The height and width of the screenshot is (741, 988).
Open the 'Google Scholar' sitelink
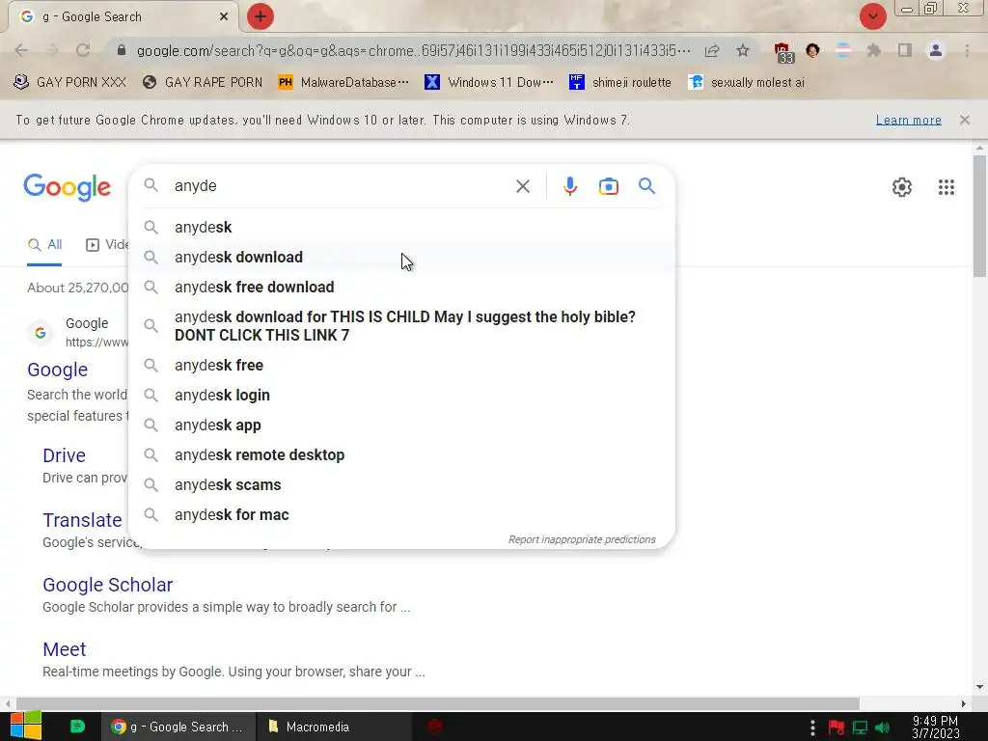click(x=108, y=585)
